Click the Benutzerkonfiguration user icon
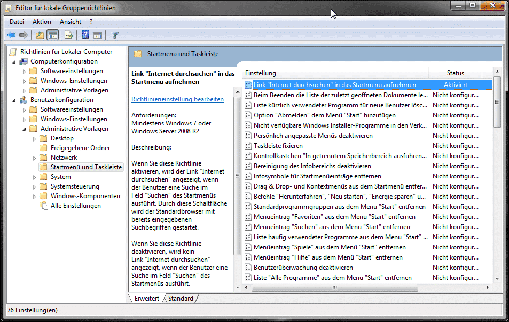 coord(24,100)
